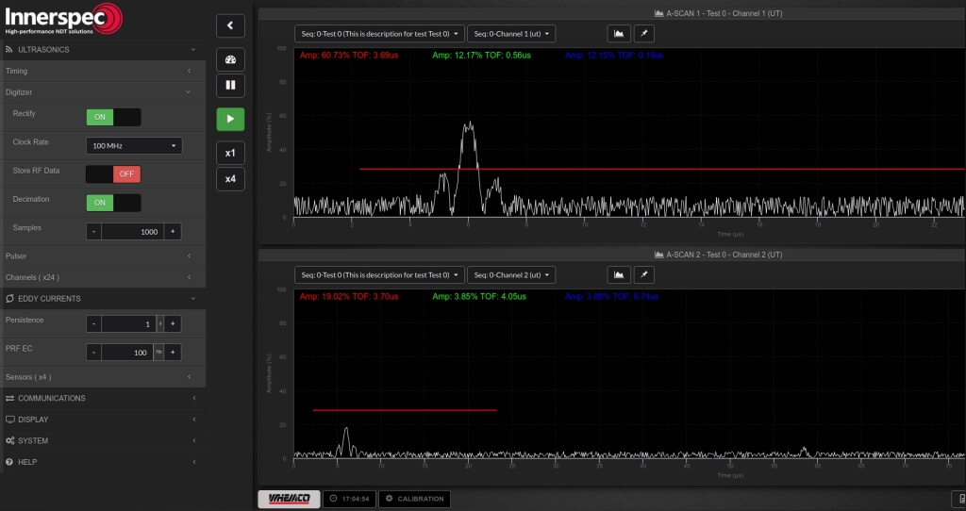Click red Amp 60.73% readout in A-SCAN 1
The image size is (966, 511).
point(349,56)
